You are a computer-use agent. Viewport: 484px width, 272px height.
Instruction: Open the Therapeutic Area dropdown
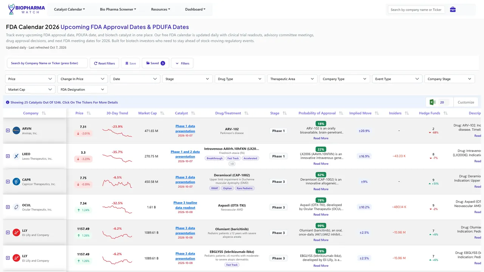point(292,79)
